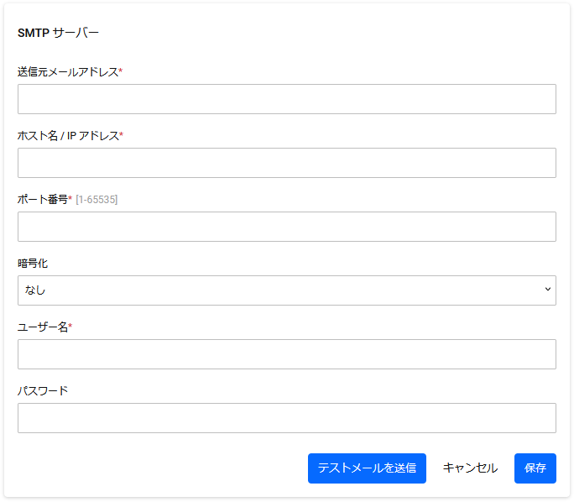Click the ホスト名 / IP アドレス label
The image size is (574, 502).
pyautogui.click(x=69, y=135)
